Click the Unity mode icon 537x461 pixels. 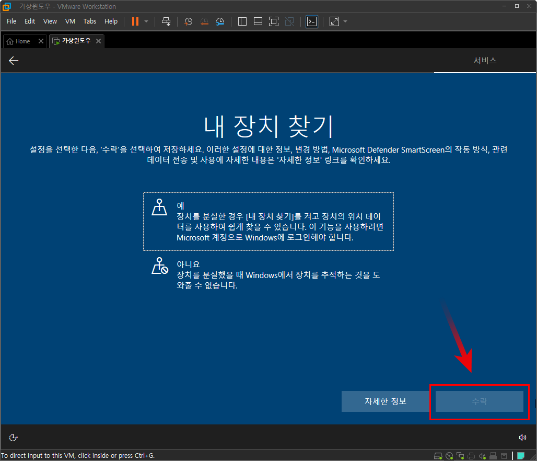click(289, 21)
